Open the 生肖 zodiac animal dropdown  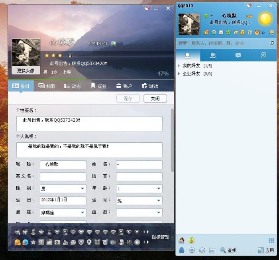tap(159, 201)
